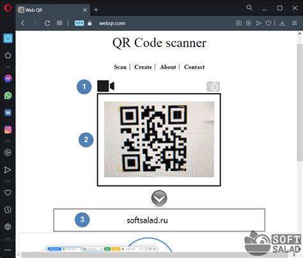Open VK messenger in the sidebar
Image resolution: width=303 pixels, height=258 pixels.
click(x=8, y=113)
